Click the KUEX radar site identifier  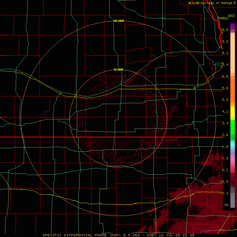152,235
